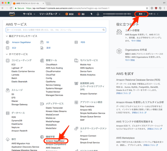This screenshot has height=151, width=167.
Task: Click 詳細はこちら in AWS Marketplace section
Action: 151,145
